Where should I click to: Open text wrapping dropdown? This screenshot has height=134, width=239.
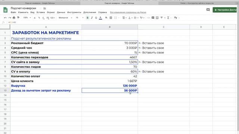pos(136,18)
